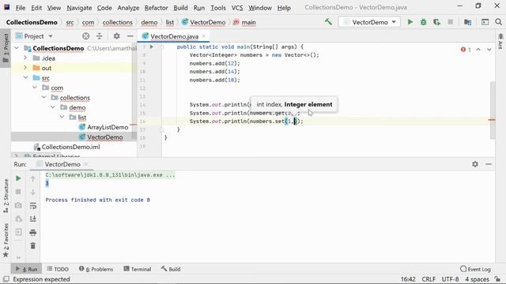506x284 pixels.
Task: Collapse the demo package
Action: point(53,107)
